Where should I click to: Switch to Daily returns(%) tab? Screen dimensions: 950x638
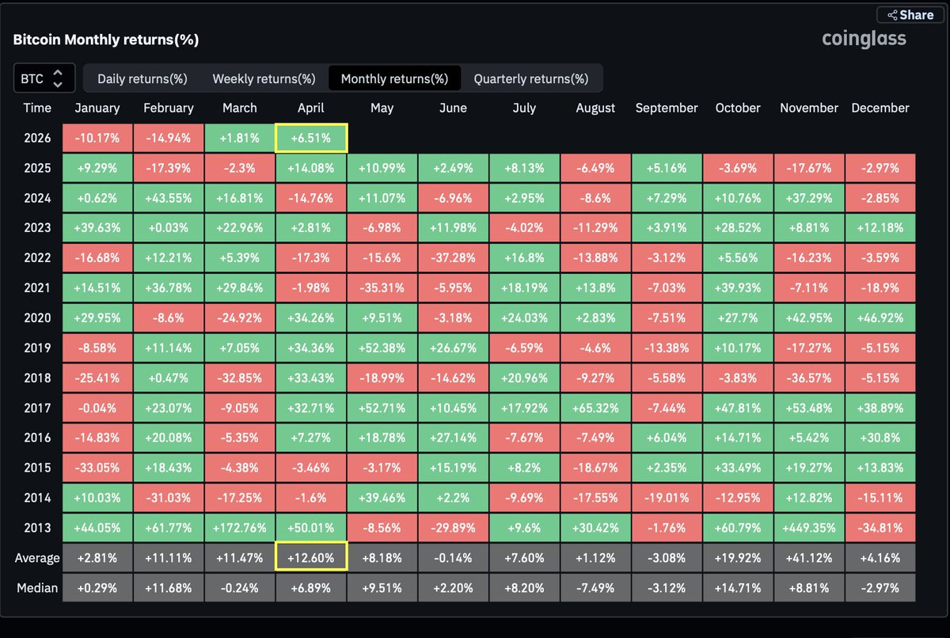[142, 79]
